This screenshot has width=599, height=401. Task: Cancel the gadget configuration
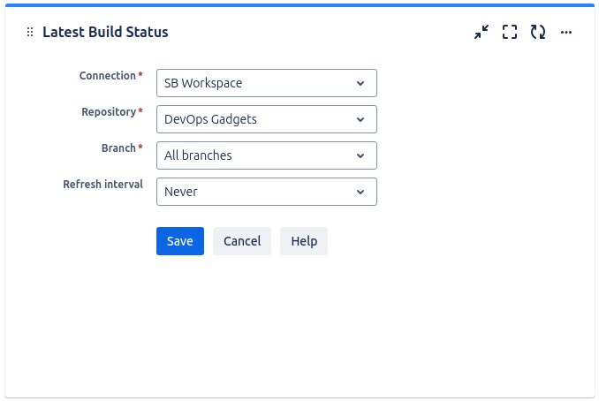242,241
